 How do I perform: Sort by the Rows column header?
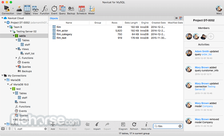(x=115, y=23)
